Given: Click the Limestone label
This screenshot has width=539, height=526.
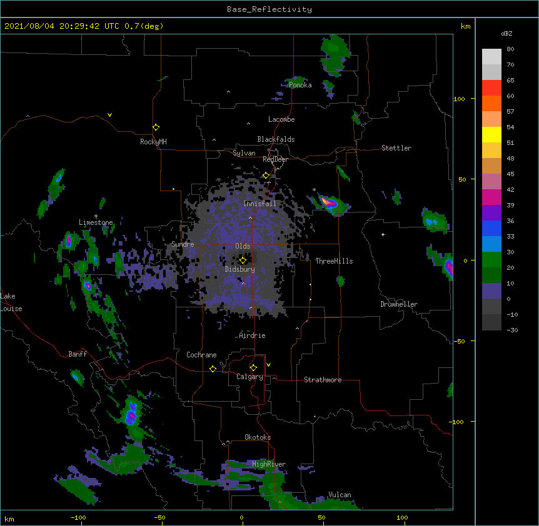Looking at the screenshot, I should 96,222.
